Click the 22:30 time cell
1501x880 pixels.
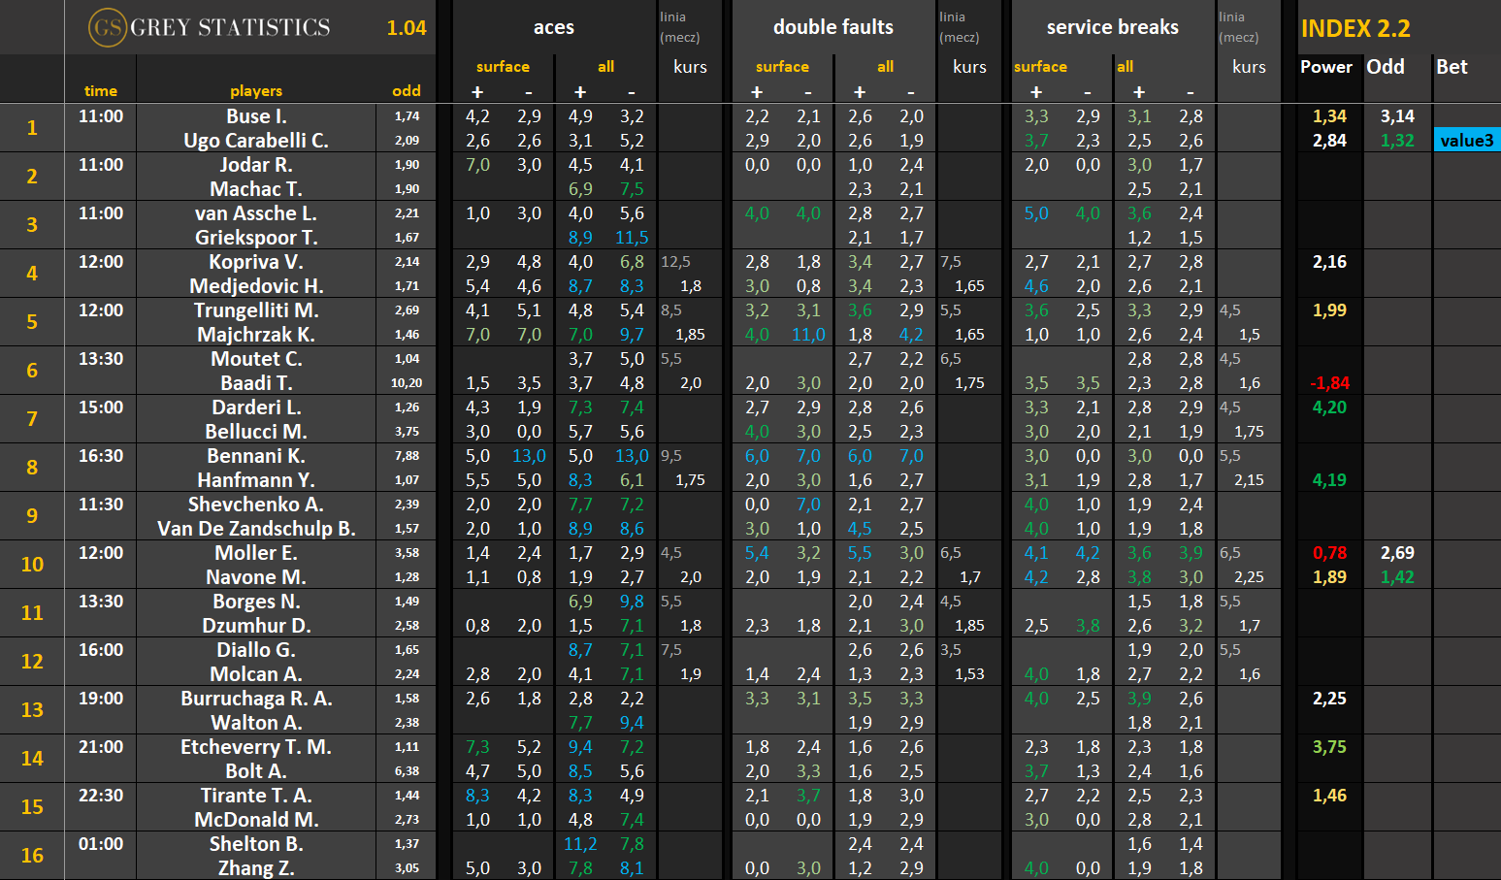[101, 796]
